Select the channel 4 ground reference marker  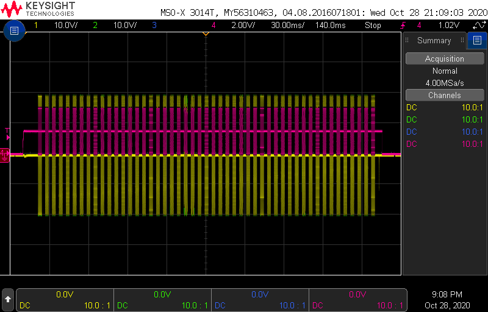point(5,154)
